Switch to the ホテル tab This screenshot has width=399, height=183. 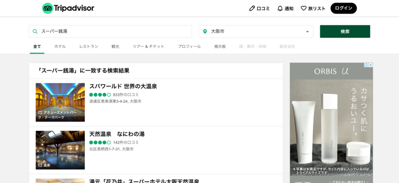tap(60, 46)
